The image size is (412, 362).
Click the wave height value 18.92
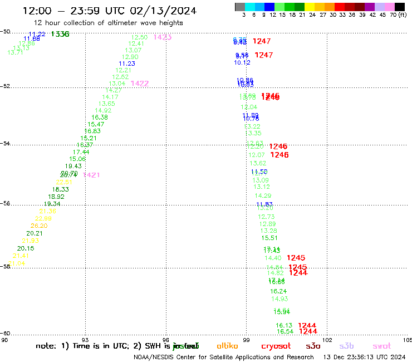56,197
